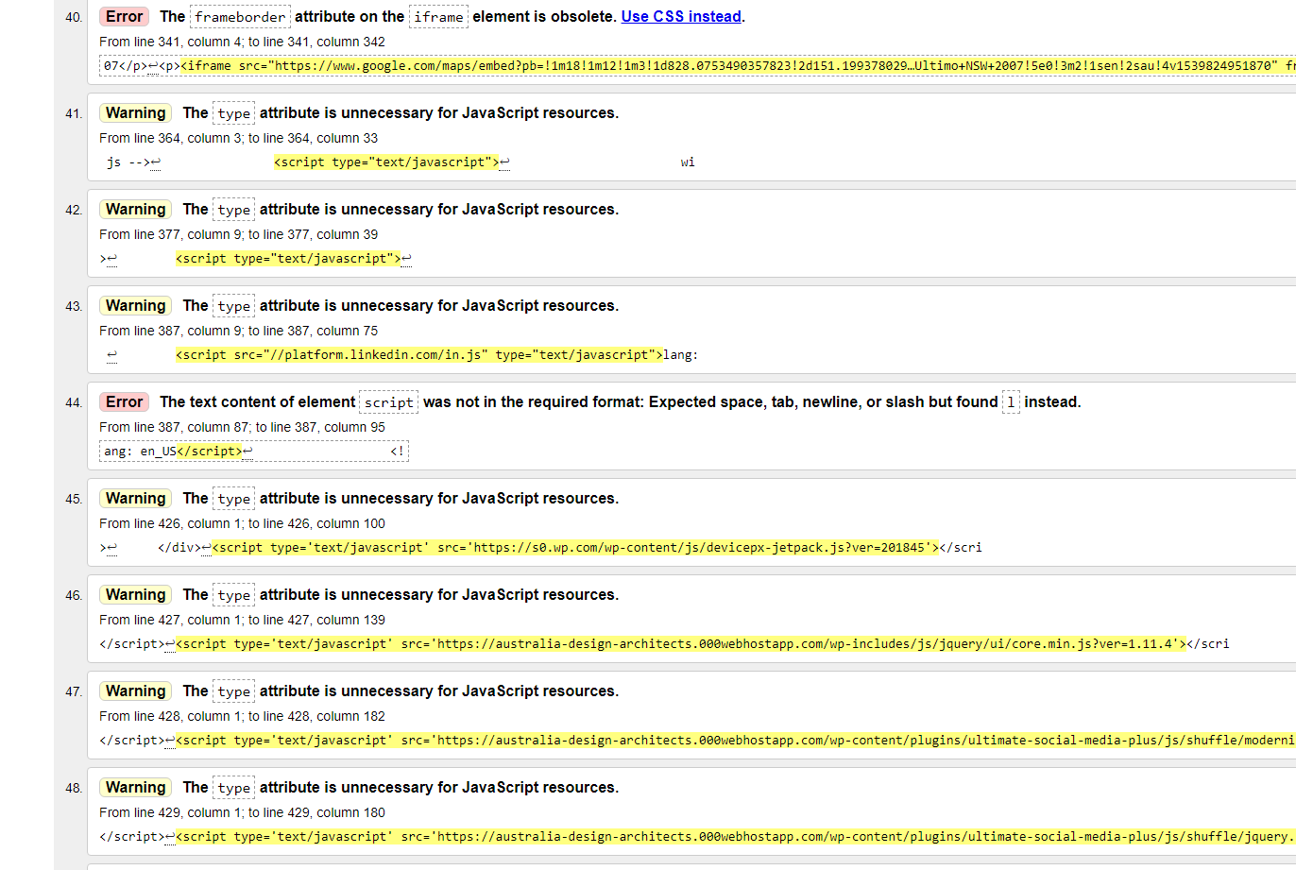Click the "type" code label in warning 42
1296x870 pixels.
point(233,210)
